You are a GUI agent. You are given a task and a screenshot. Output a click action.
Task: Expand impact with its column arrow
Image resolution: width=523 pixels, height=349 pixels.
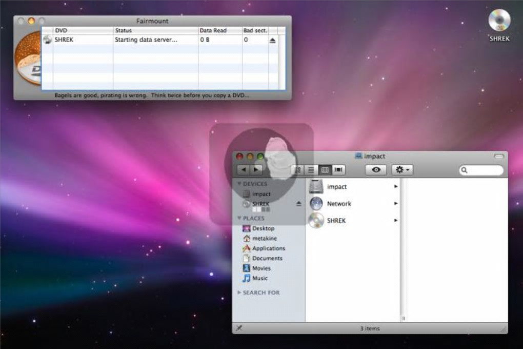pos(396,187)
